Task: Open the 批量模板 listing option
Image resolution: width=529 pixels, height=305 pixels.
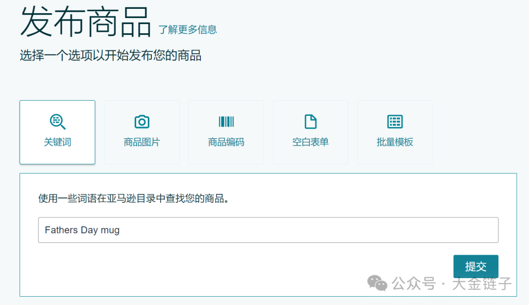Action: tap(394, 132)
